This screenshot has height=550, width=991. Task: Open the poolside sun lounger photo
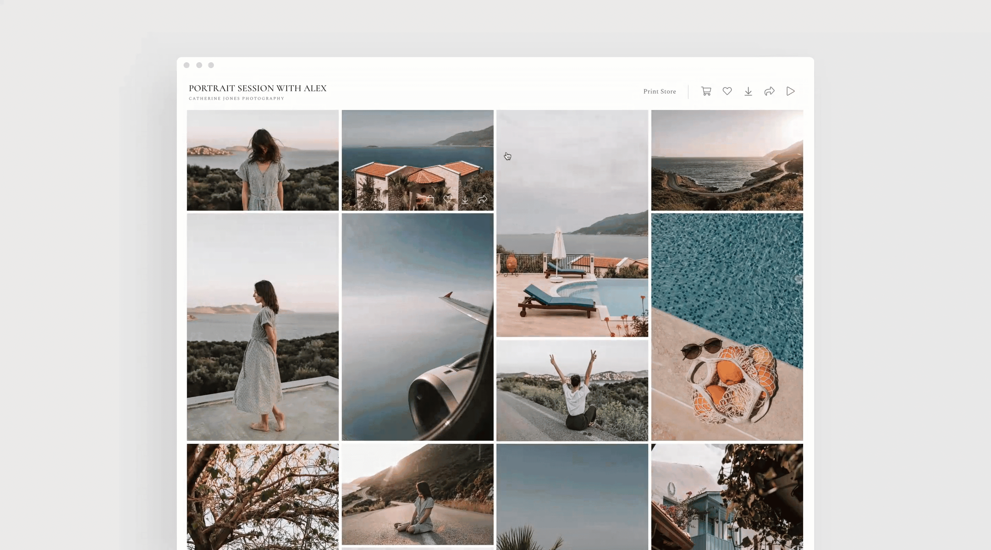[x=572, y=231]
